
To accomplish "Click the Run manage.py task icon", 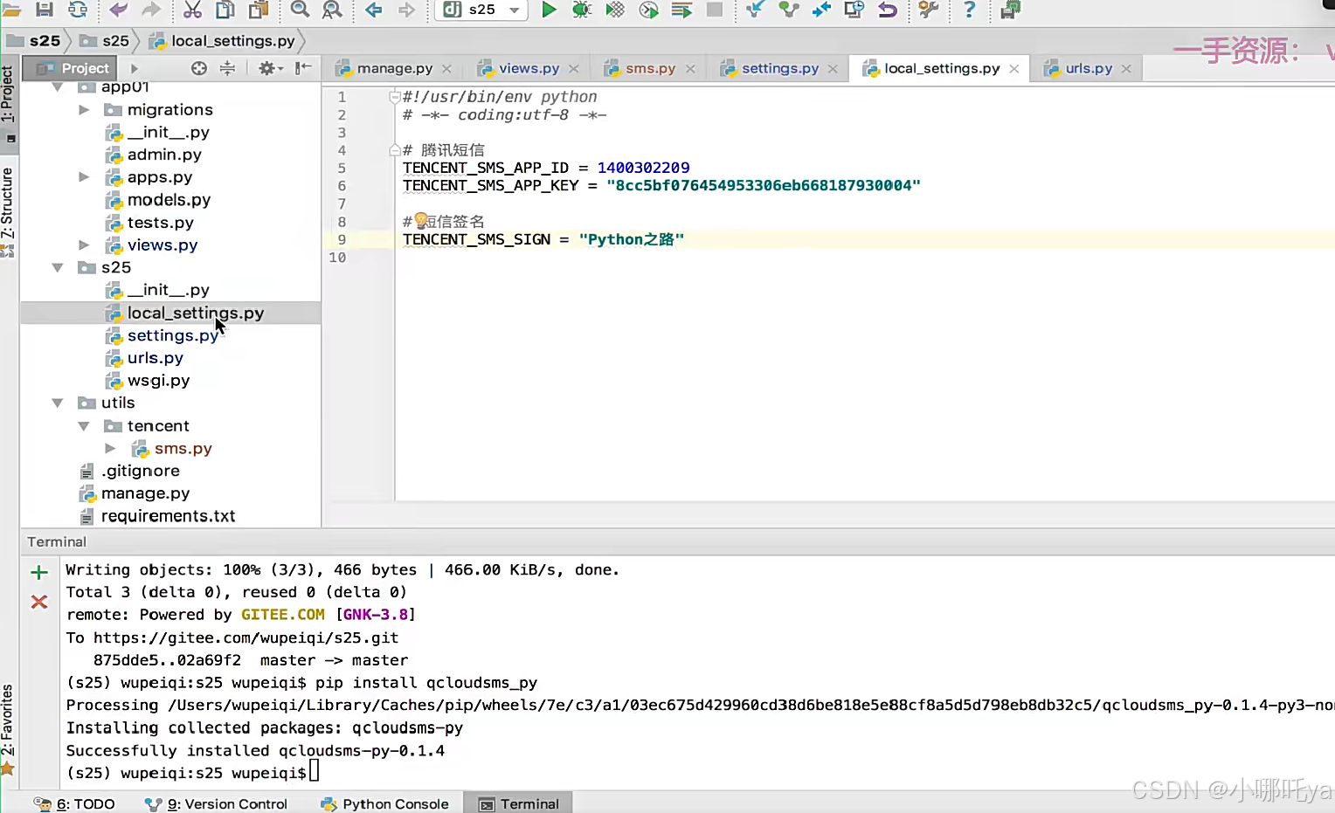I will [681, 10].
